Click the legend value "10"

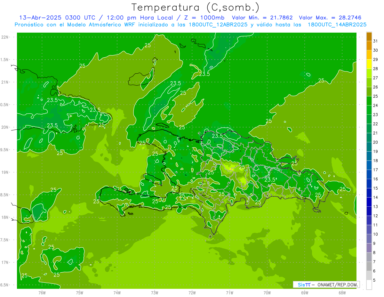376,234
